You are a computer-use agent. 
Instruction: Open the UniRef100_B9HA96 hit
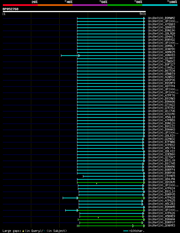point(161,102)
